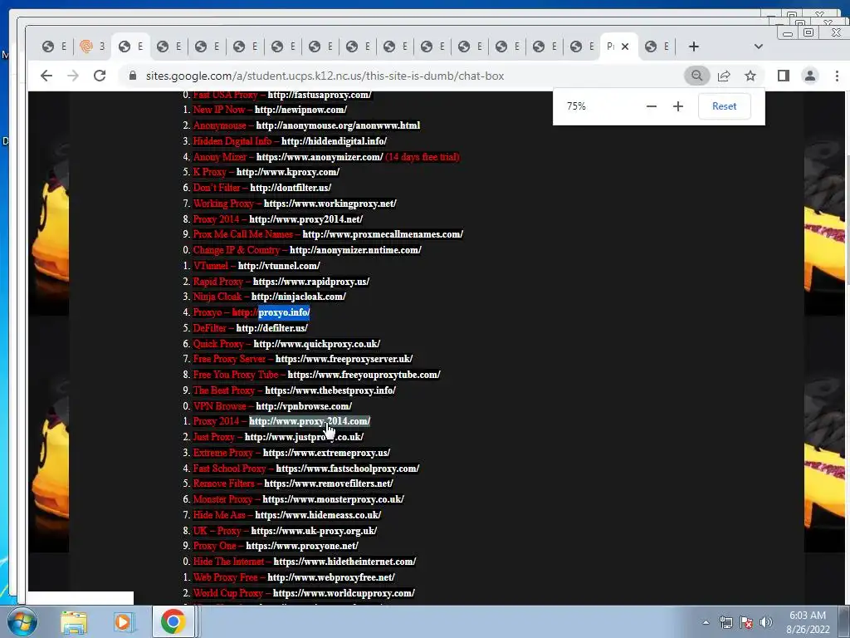Open the Chrome profile avatar

click(x=810, y=76)
